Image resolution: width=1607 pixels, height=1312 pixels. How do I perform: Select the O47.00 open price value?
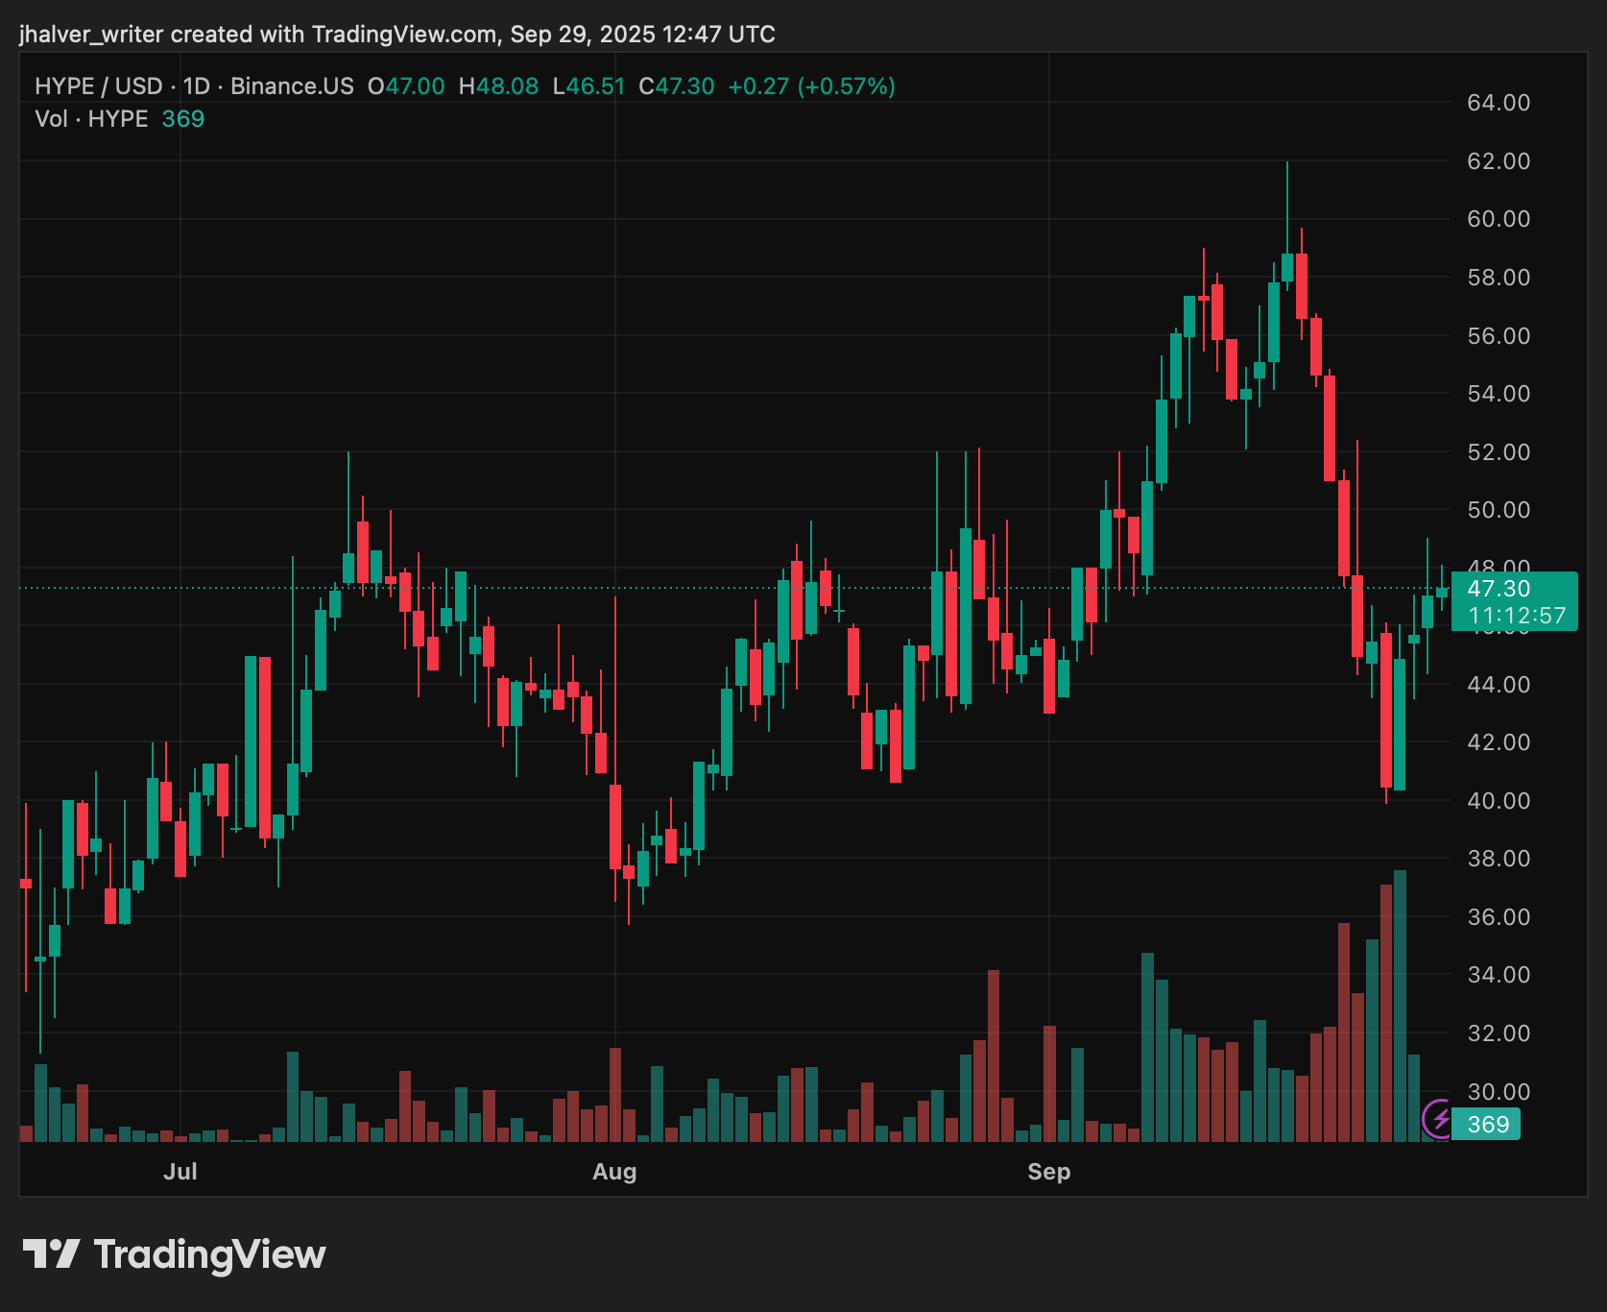405,85
